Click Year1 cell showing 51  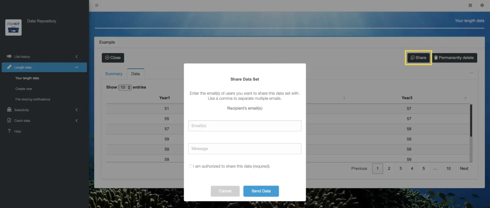tap(167, 108)
